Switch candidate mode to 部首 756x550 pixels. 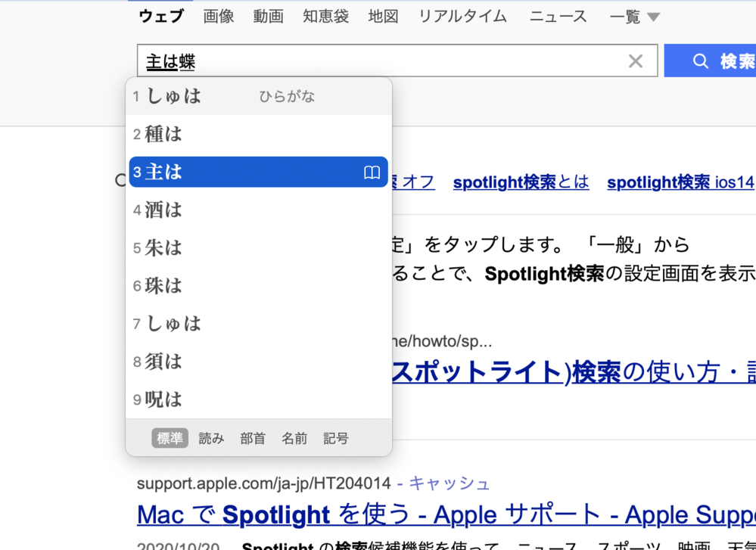[253, 438]
